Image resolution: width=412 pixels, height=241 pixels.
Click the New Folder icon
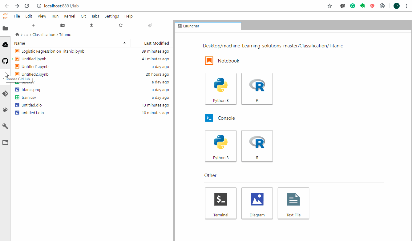[63, 25]
